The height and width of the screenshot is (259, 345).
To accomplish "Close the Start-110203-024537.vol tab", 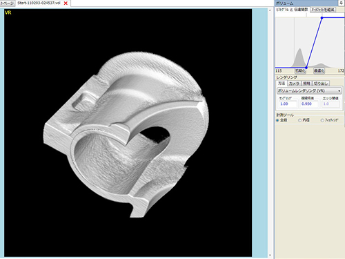I will pyautogui.click(x=66, y=3).
